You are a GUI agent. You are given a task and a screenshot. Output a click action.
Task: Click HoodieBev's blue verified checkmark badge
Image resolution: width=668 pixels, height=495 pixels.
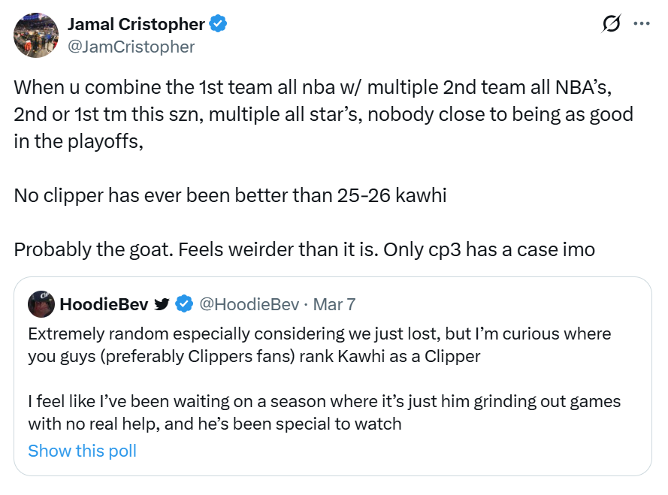click(183, 304)
